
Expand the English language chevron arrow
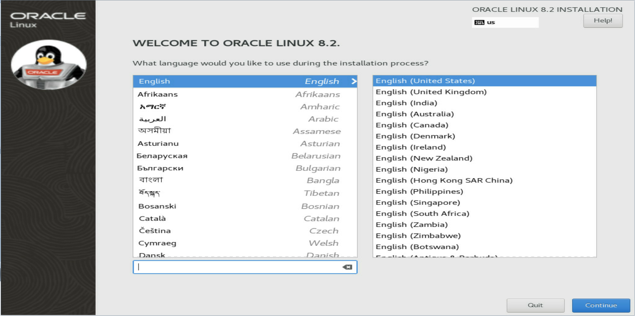[354, 81]
